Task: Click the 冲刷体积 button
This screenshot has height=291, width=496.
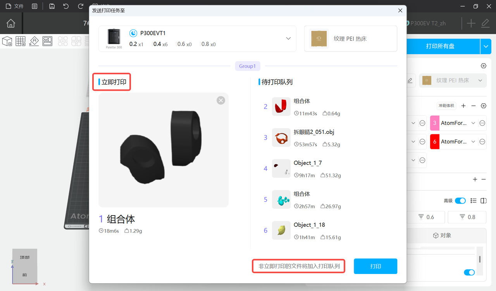Action: [446, 106]
